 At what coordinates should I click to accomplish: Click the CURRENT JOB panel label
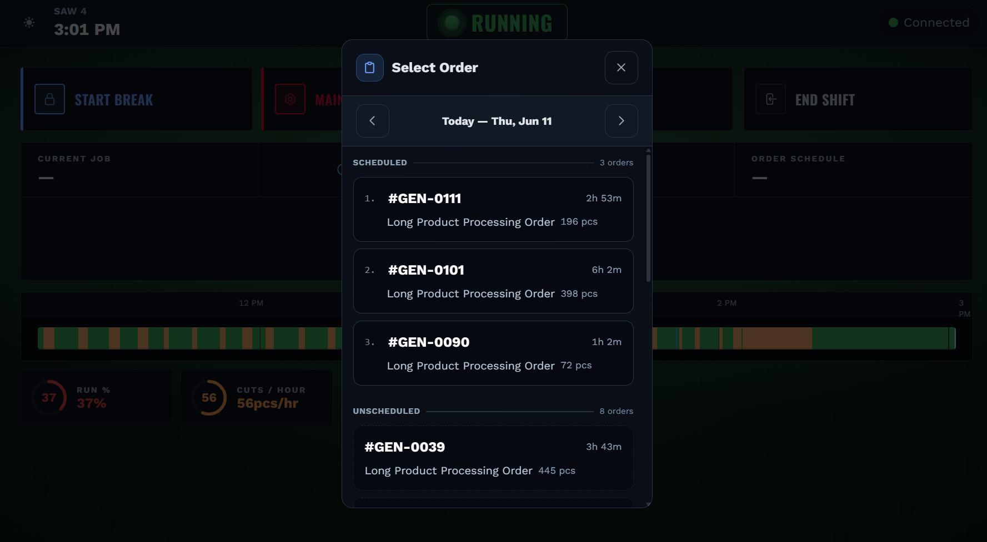[x=74, y=159]
